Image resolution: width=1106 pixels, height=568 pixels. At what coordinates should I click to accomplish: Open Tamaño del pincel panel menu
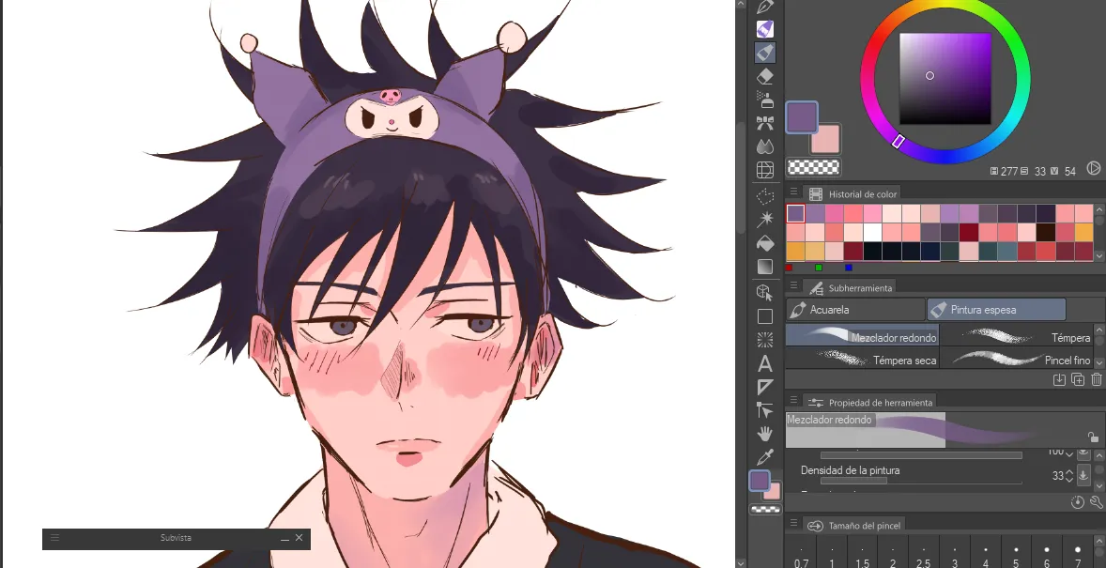[x=793, y=524]
